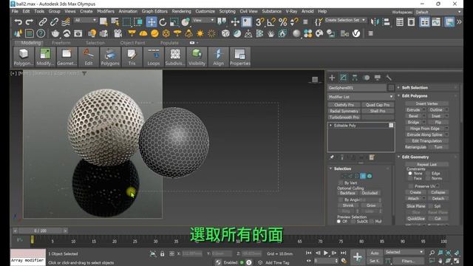This screenshot has height=266, width=473.
Task: Select the Face constraint radio button
Action: tap(410, 178)
